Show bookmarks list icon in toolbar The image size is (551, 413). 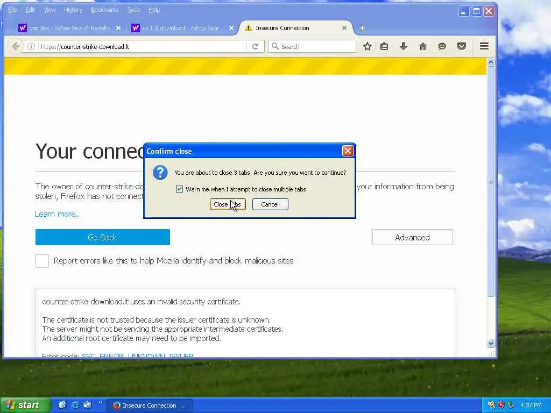[384, 46]
